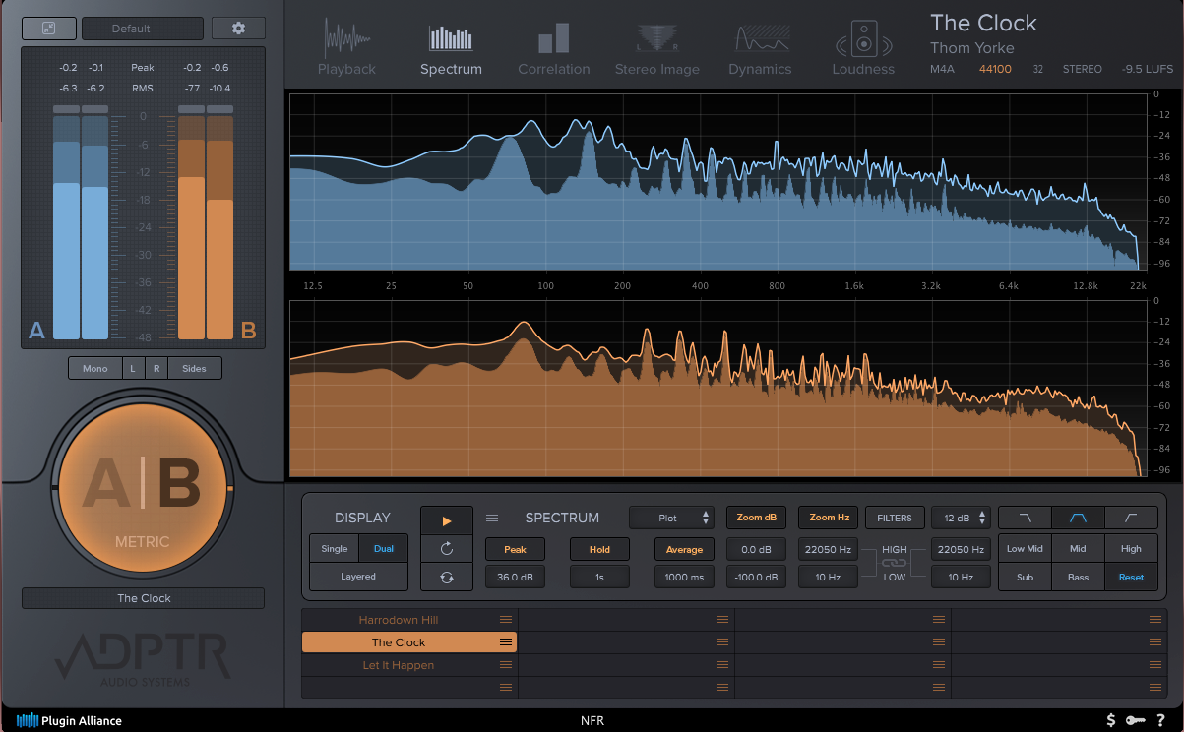1184x732 pixels.
Task: Open the Default preset dropdown
Action: click(x=143, y=29)
